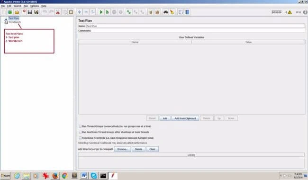Click the New test plan toolbar icon
Image resolution: width=308 pixels, height=180 pixels.
4,12
